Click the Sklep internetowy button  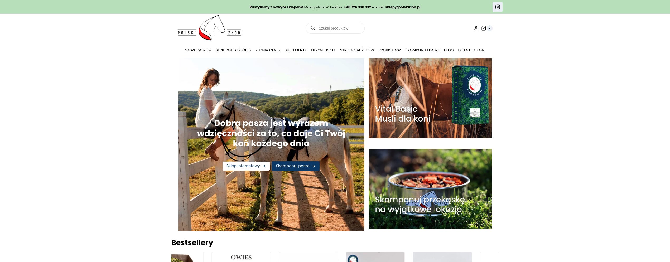[246, 166]
